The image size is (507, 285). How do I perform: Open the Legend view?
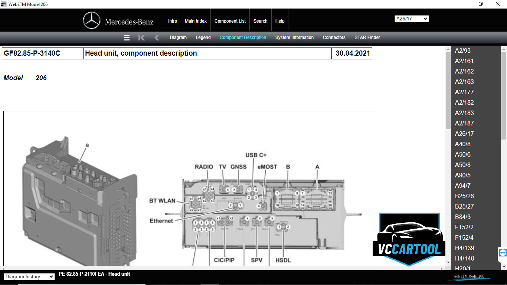tap(203, 37)
